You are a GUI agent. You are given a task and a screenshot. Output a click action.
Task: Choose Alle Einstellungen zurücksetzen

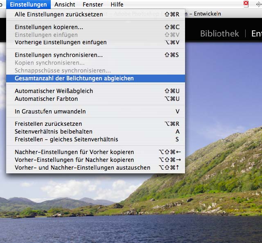[x=95, y=14]
